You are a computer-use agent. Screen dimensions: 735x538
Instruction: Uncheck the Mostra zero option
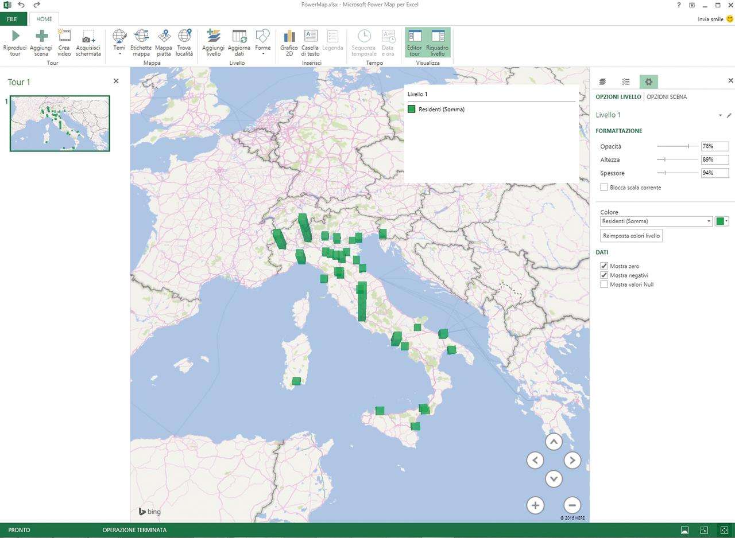604,266
